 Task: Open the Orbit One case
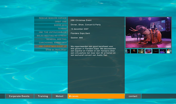[51, 22]
